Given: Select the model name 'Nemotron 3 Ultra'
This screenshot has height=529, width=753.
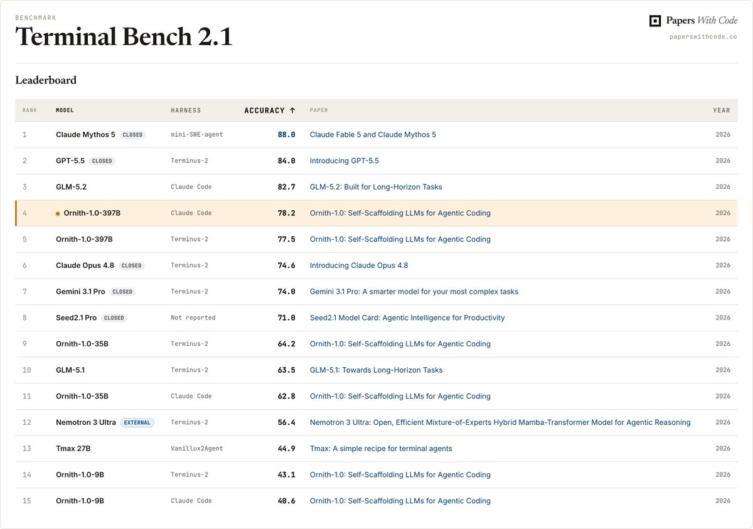Looking at the screenshot, I should pyautogui.click(x=86, y=423).
